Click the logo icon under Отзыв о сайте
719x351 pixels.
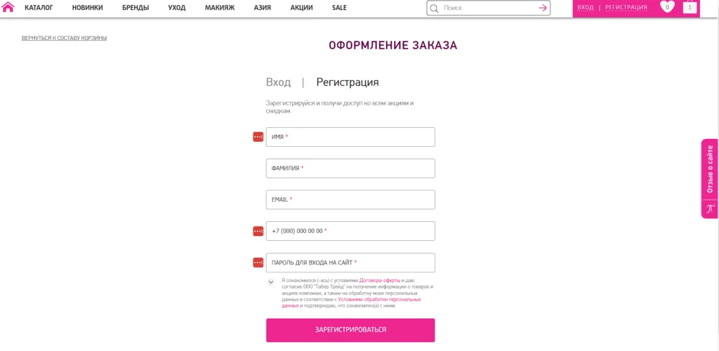pyautogui.click(x=709, y=208)
